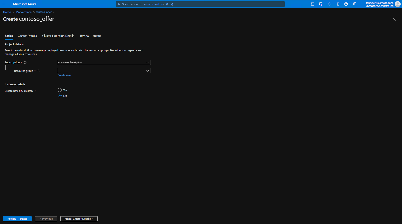Open portal settings with the gear icon
The width and height of the screenshot is (402, 224).
point(338,4)
